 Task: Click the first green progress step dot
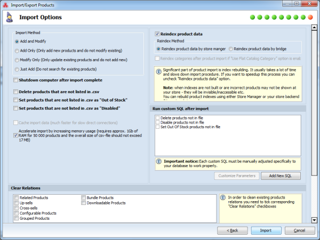[x=252, y=17]
